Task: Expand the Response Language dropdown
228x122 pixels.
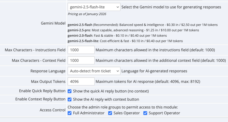Action: coord(94,71)
